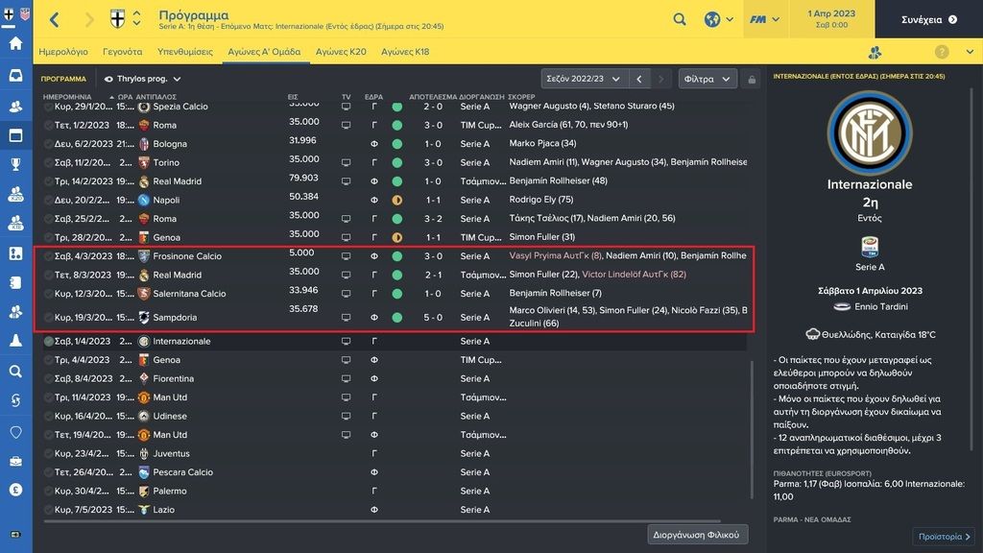Click the Συνέχεια continue button
Viewport: 983px width, 553px height.
(928, 19)
